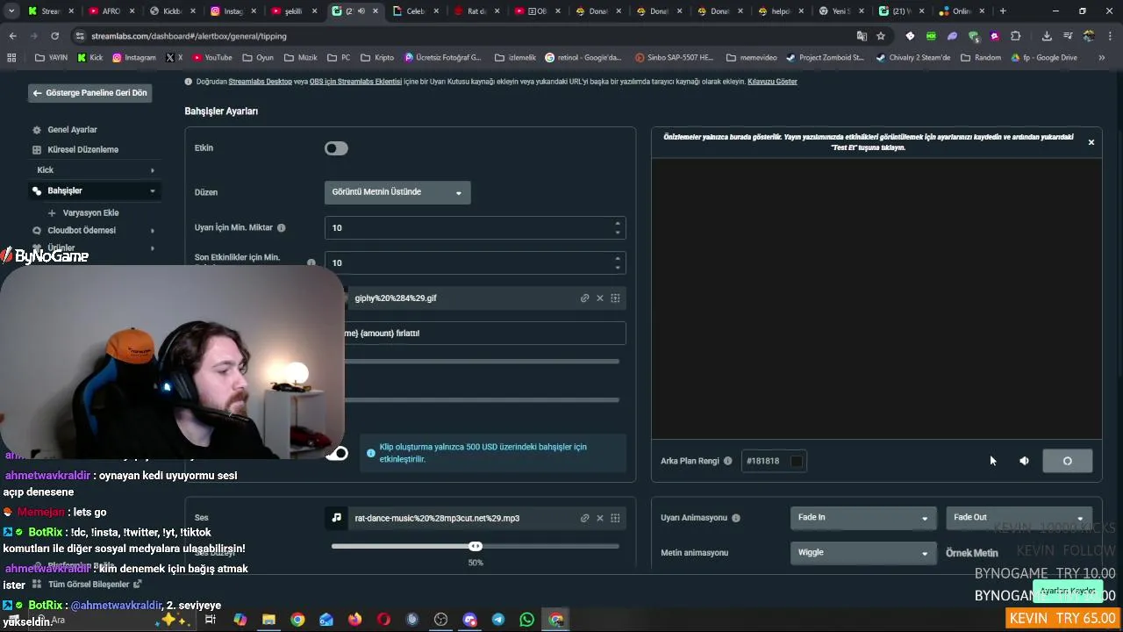Click the Ayarları Kaydet button
Screen dimensions: 1123x632
click(1068, 591)
